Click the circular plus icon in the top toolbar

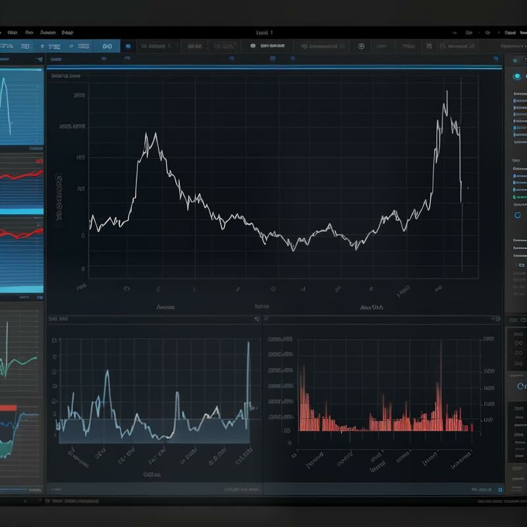coord(360,47)
